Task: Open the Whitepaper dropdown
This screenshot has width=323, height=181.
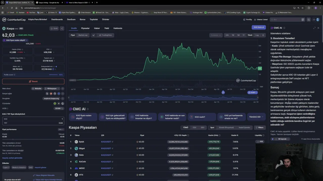Action: [x=52, y=88]
